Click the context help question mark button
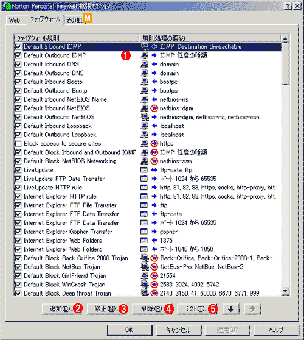 pyautogui.click(x=288, y=6)
